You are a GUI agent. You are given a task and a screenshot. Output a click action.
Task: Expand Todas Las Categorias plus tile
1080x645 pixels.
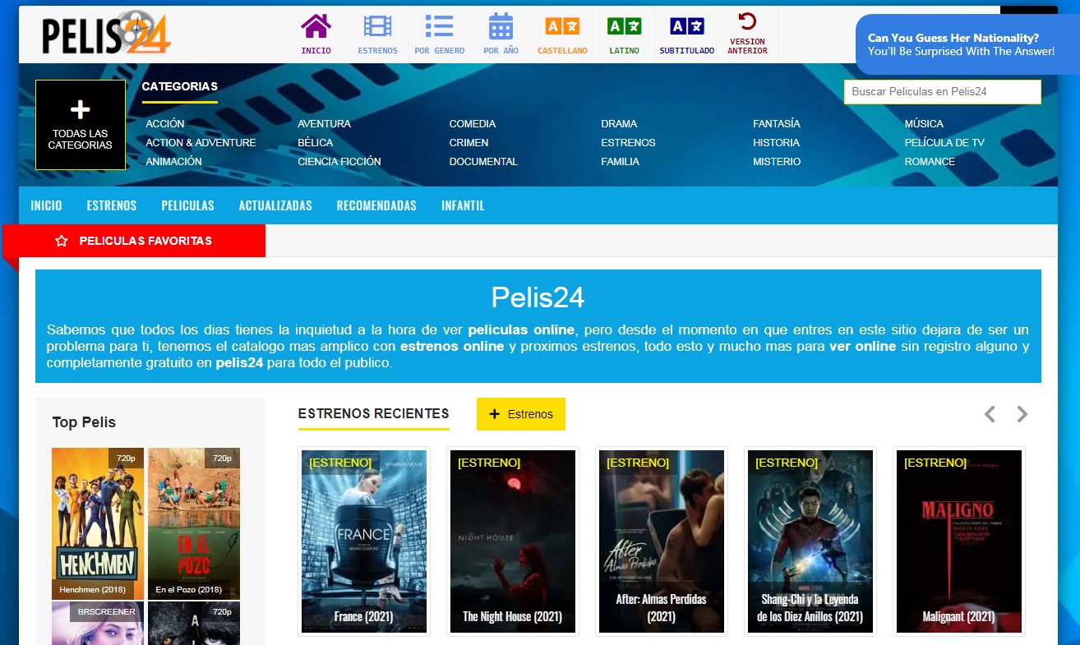tap(81, 125)
